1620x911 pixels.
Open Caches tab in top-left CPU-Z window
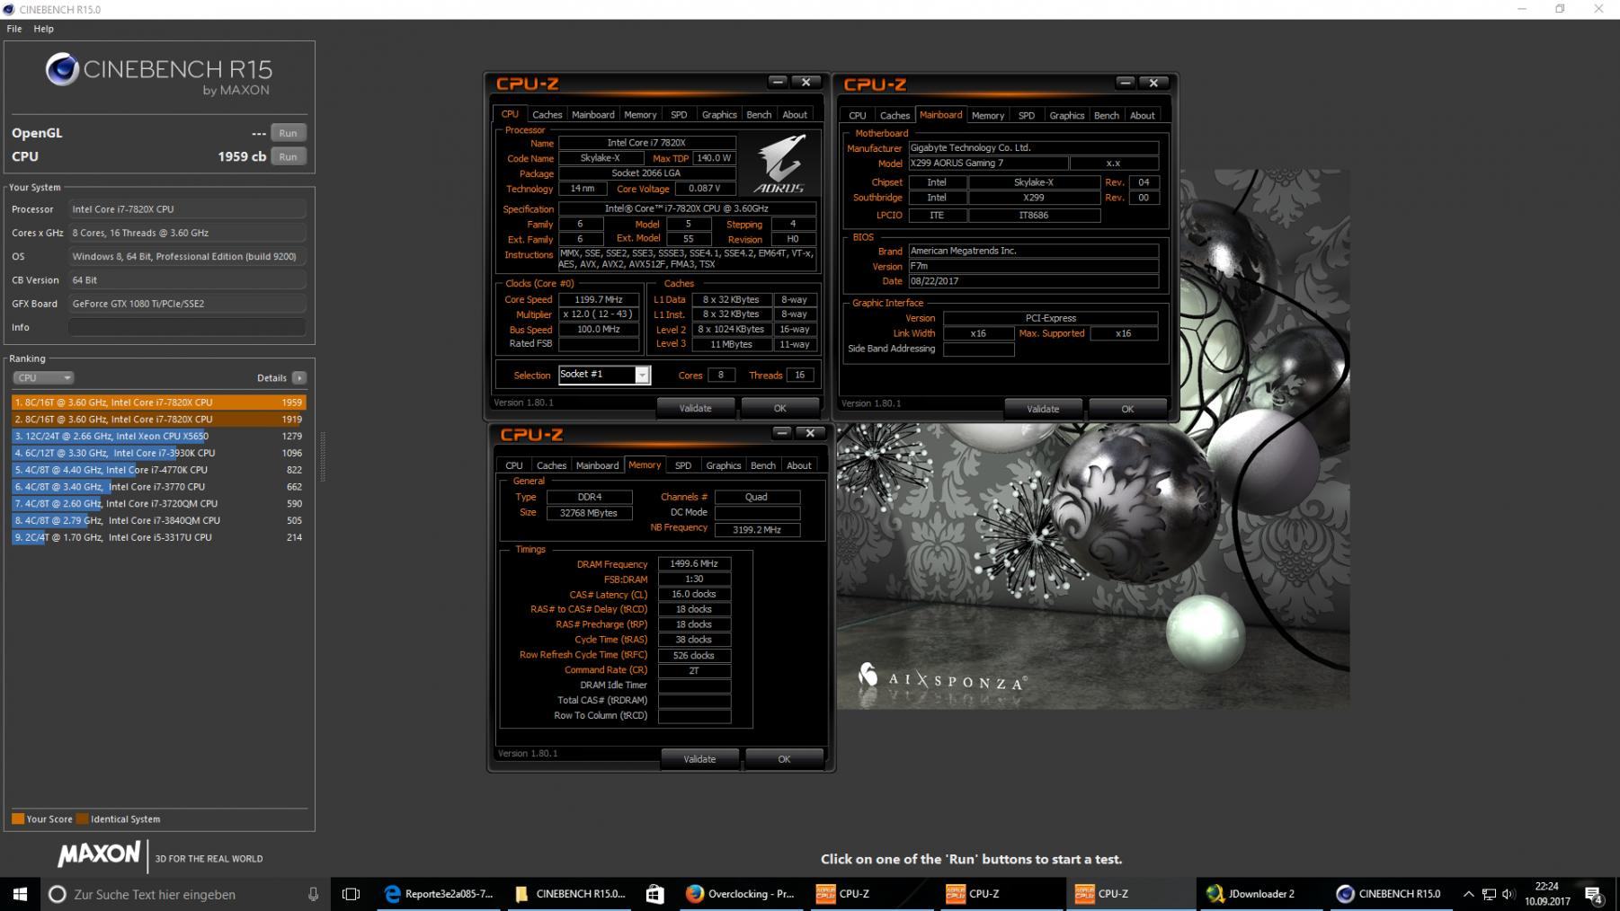[x=547, y=115]
